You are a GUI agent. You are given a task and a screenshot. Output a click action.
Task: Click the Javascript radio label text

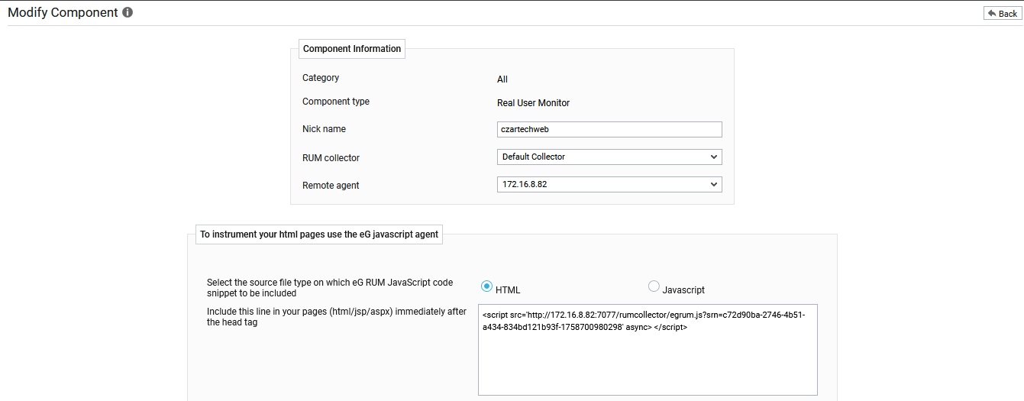pyautogui.click(x=683, y=290)
